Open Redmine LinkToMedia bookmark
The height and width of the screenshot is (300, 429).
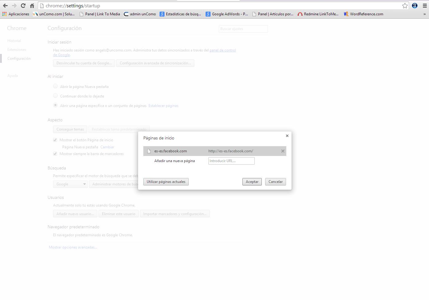click(318, 14)
